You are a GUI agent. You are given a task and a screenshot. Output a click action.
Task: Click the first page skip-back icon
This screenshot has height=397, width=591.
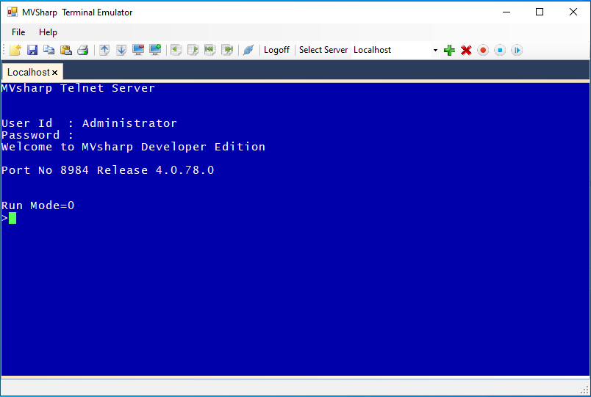click(210, 50)
